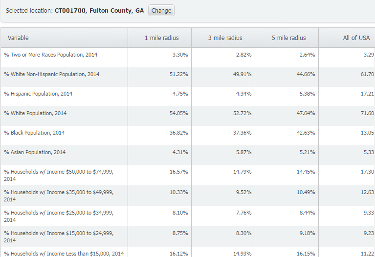Click Households w/ Income $25,000 to $34,999 row
The image size is (375, 257).
click(59, 216)
